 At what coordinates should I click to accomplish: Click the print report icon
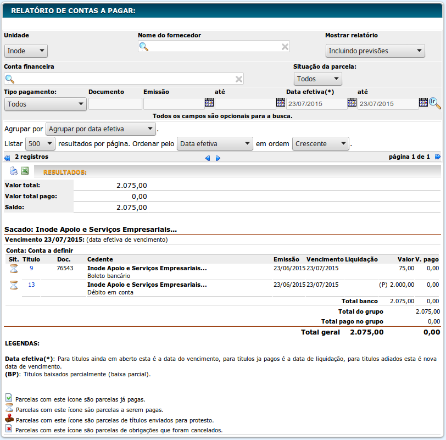pos(13,171)
